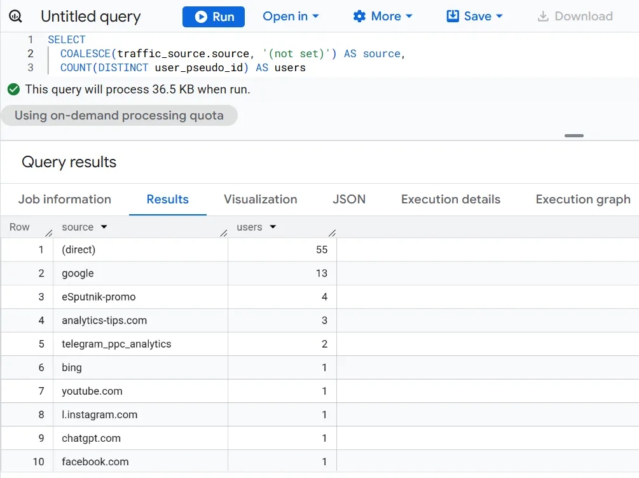The width and height of the screenshot is (639, 478).
Task: Click the 'analytics-tips.com' cell
Action: coord(140,321)
